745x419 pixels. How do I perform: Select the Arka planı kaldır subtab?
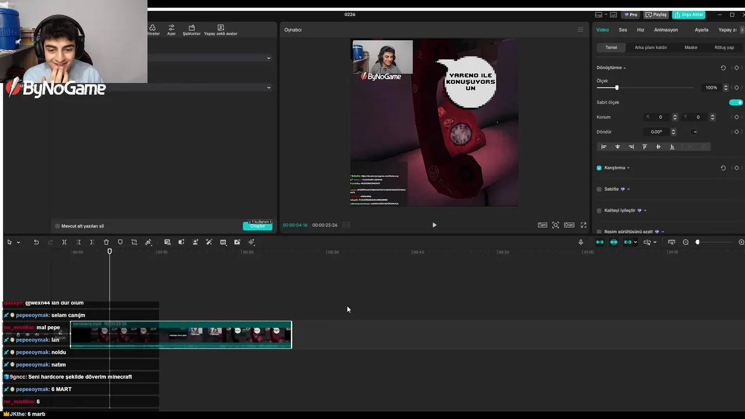point(651,47)
